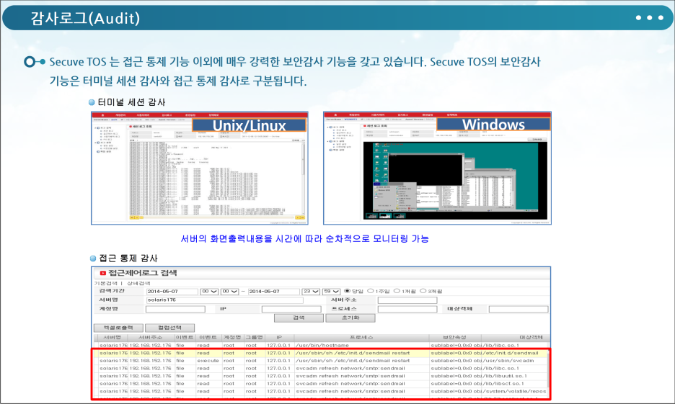Click the 컬럼선택 button

pyautogui.click(x=169, y=328)
